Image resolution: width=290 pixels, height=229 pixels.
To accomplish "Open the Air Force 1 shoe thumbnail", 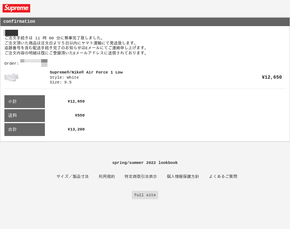I will click(11, 77).
